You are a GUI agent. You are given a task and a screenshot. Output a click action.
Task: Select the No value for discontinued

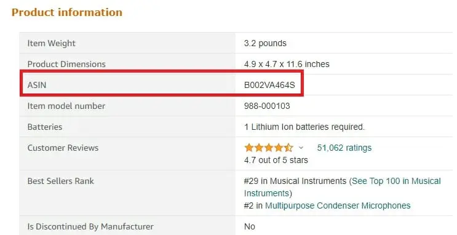tap(250, 226)
